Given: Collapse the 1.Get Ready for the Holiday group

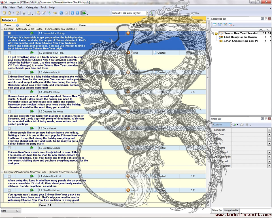Looking at the screenshot, I should pyautogui.click(x=2, y=29).
